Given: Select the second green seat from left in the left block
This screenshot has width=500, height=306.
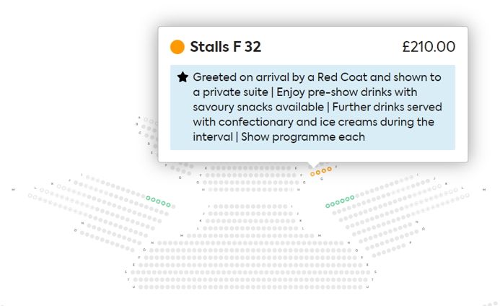Looking at the screenshot, I should [x=154, y=200].
